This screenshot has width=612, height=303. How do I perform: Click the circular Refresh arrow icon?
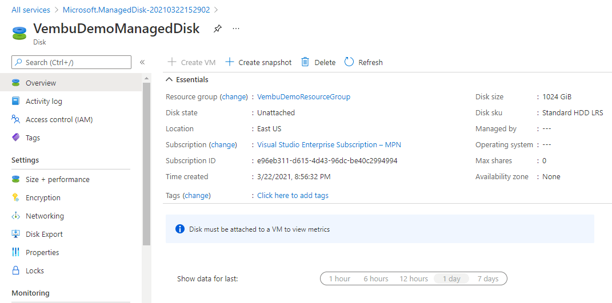pyautogui.click(x=349, y=62)
